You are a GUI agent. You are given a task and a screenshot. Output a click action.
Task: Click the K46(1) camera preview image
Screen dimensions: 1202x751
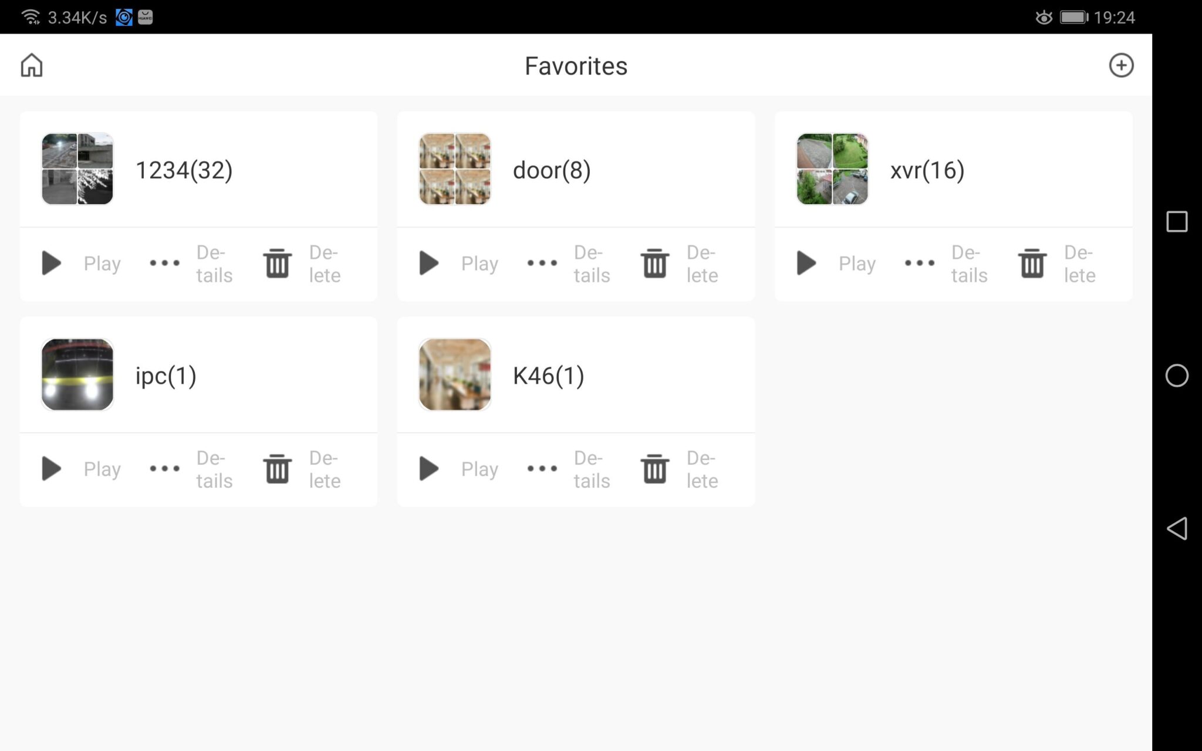pos(454,374)
